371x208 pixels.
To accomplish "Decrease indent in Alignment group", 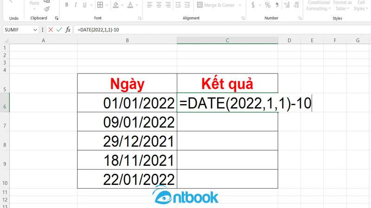I will pyautogui.click(x=178, y=5).
